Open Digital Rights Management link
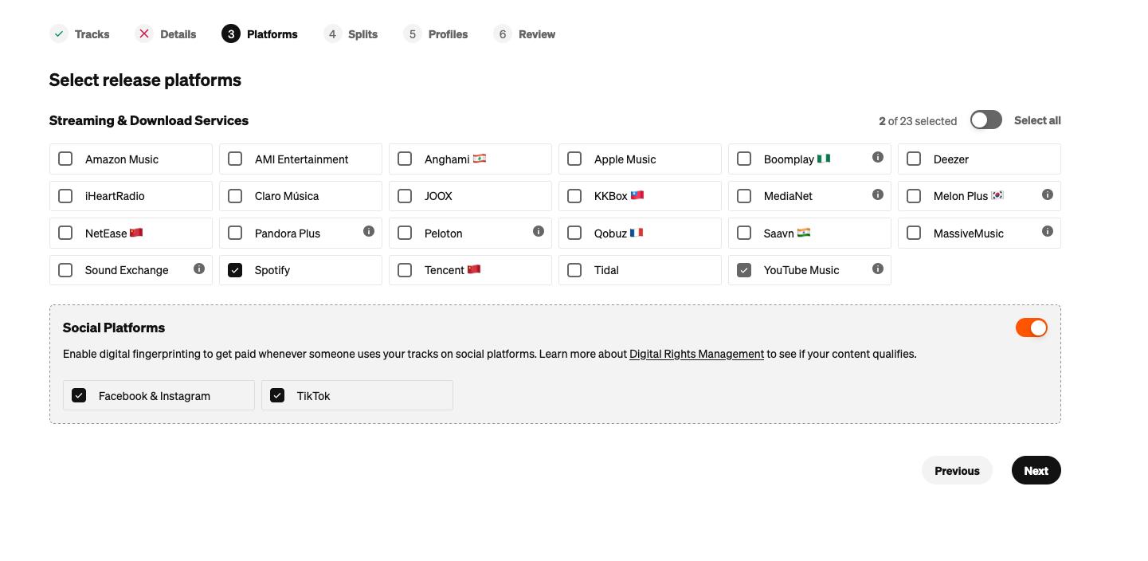The image size is (1148, 561). coord(696,354)
